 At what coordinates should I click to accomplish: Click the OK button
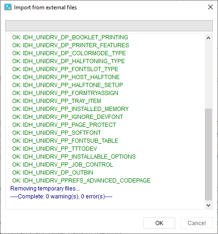(159, 223)
